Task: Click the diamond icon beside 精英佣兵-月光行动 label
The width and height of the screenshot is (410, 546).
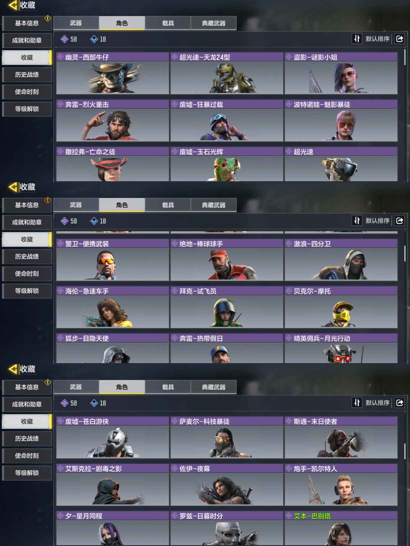Action: pos(289,338)
